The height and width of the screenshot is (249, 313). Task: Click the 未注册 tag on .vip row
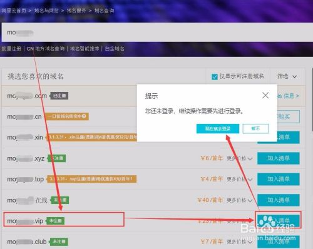pyautogui.click(x=55, y=221)
